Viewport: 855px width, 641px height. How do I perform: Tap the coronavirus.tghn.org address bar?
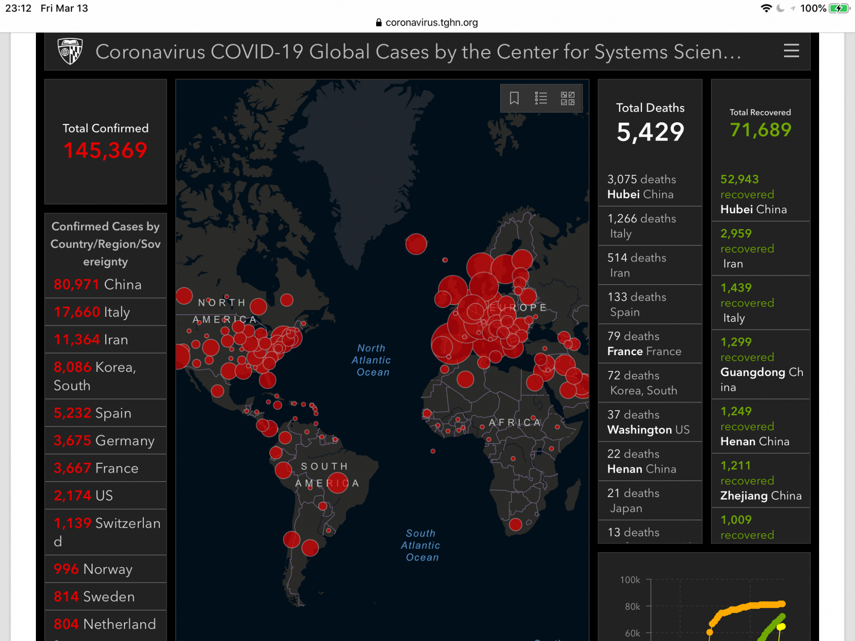tap(431, 23)
